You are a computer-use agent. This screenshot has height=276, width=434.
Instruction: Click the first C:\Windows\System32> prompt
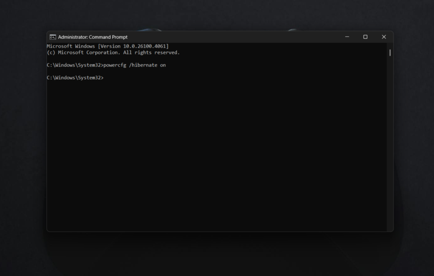pos(75,65)
